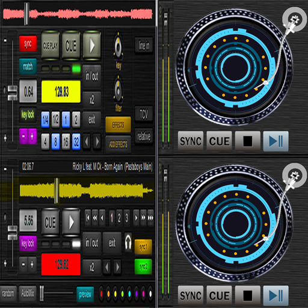Trigger hot cue 2 on bottom deck
This screenshot has height=308, width=308.
click(119, 218)
